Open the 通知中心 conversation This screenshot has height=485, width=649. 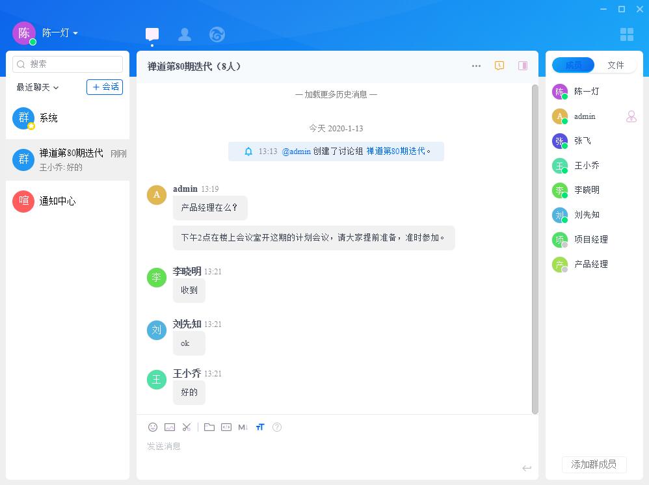tap(68, 201)
